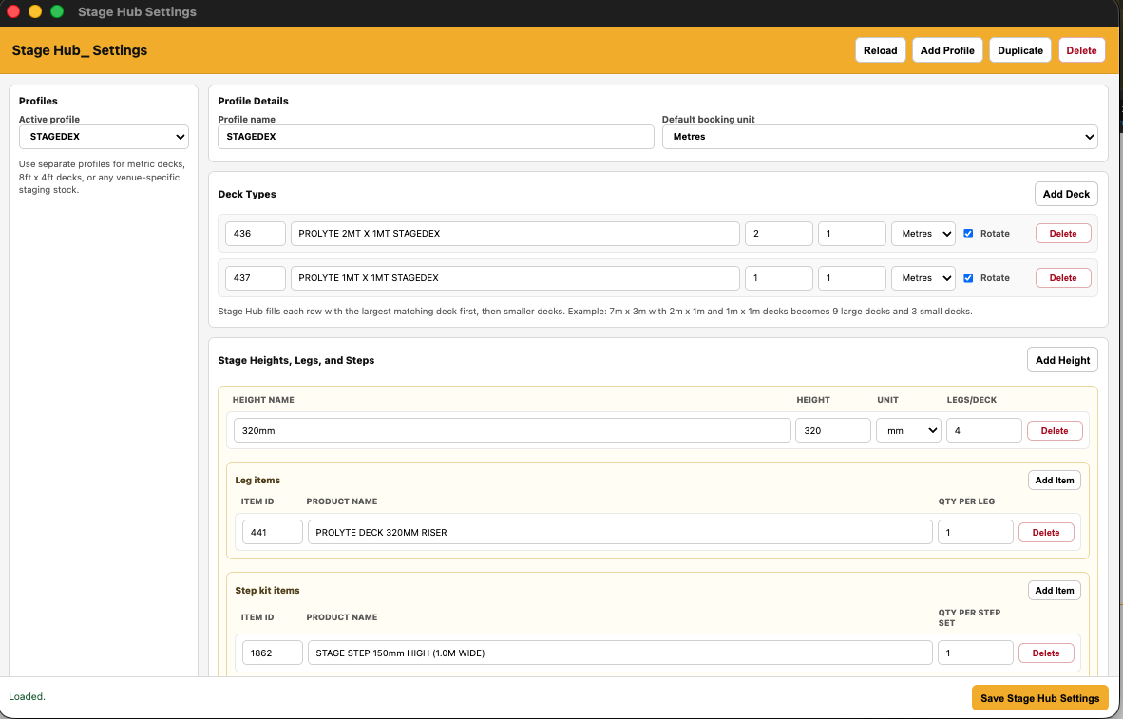The image size is (1123, 719).
Task: Edit the PROLYTE 1MT X 1MT STAGEDEX name
Action: pyautogui.click(x=515, y=278)
